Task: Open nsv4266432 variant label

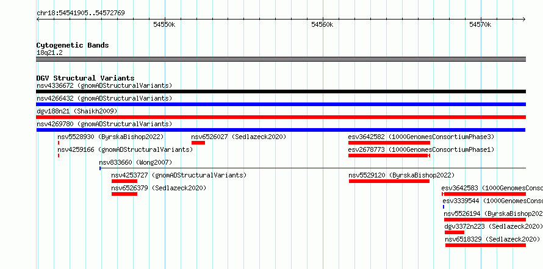Action: (104, 98)
